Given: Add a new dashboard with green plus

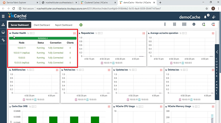Looking at the screenshot, I should (81, 25).
